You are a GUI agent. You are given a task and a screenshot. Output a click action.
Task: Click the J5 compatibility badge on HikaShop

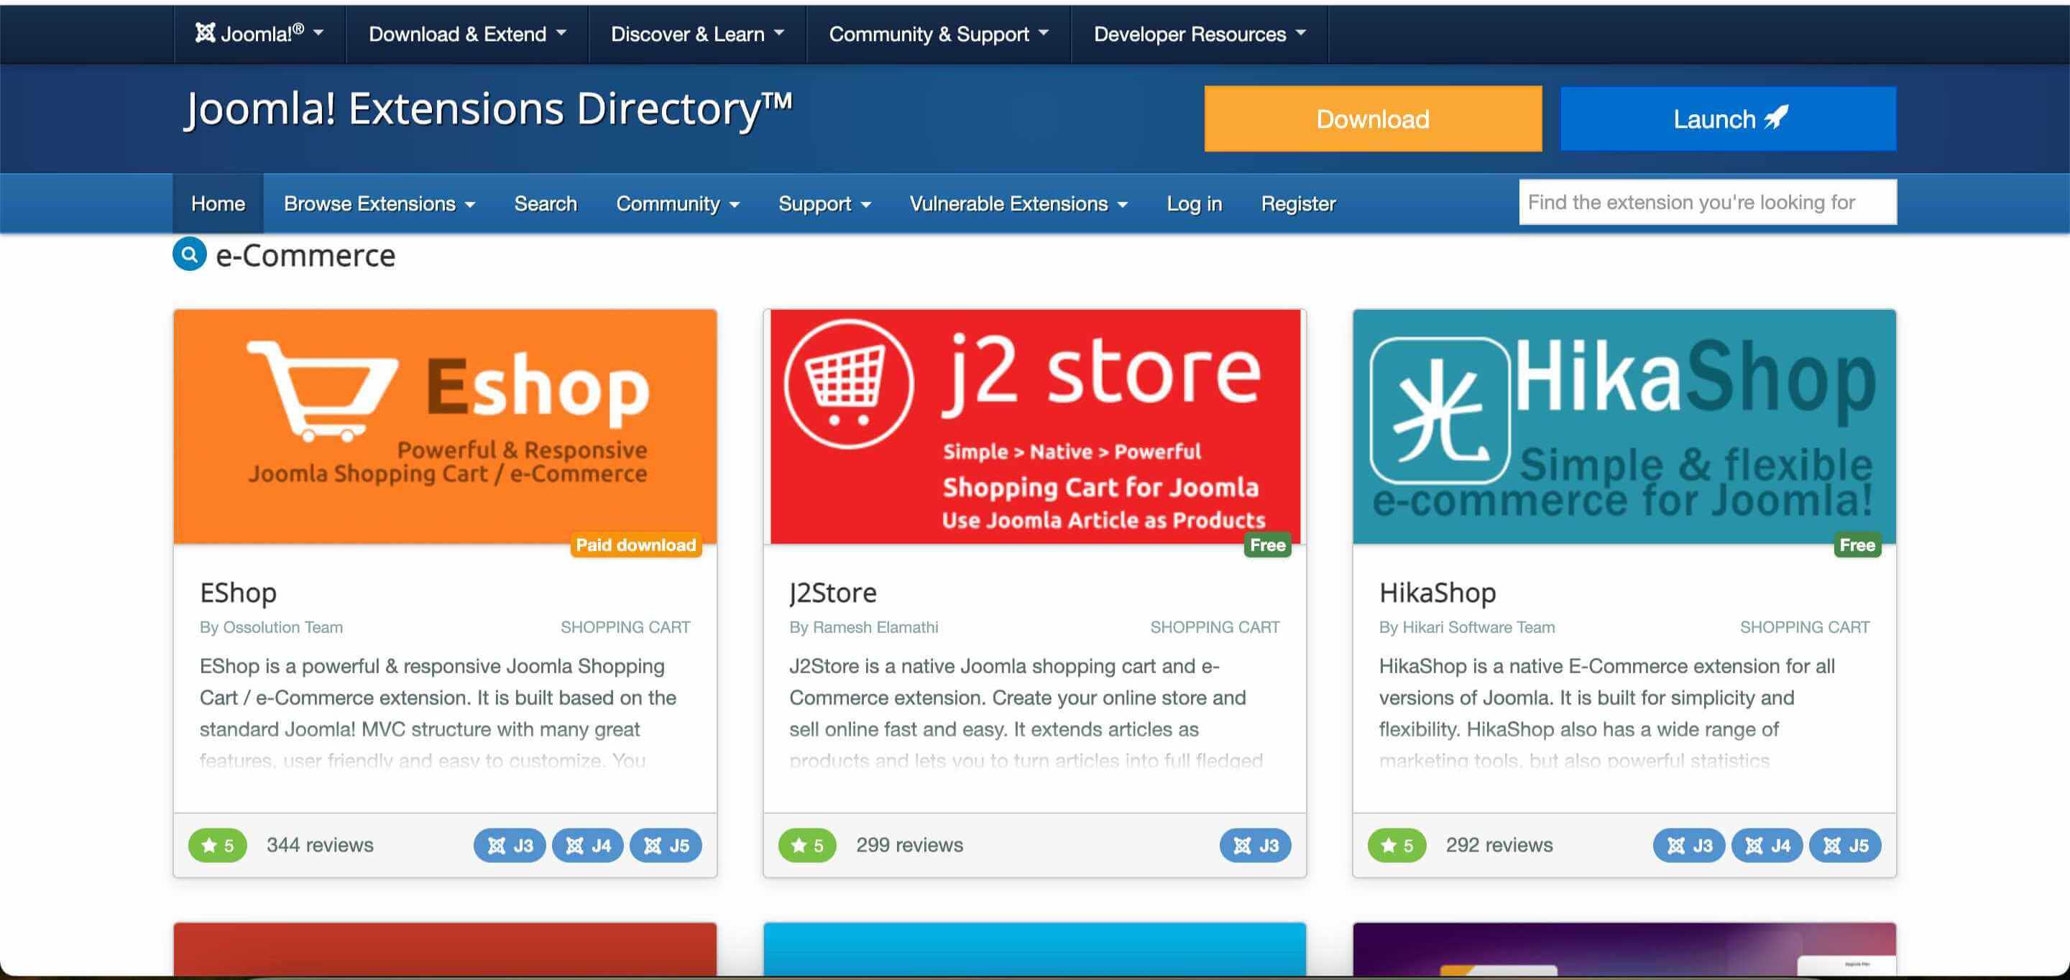tap(1845, 845)
